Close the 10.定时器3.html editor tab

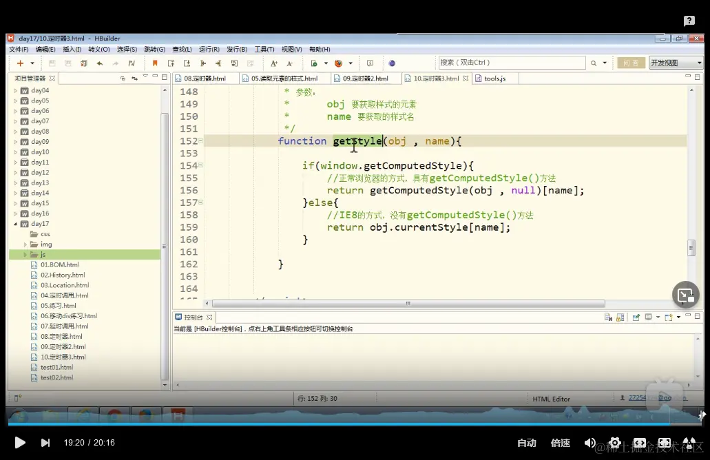(x=466, y=79)
